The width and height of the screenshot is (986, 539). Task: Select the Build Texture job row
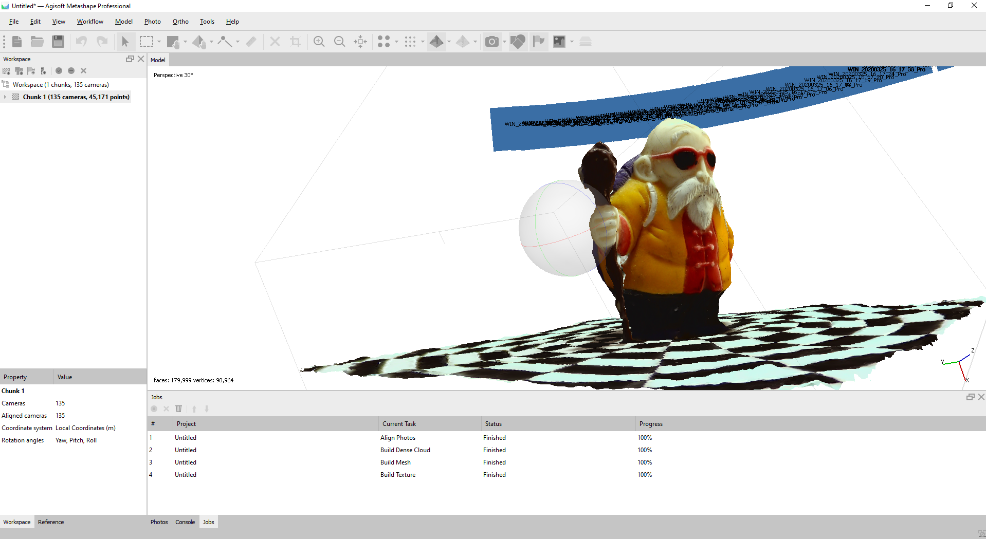[x=567, y=475]
